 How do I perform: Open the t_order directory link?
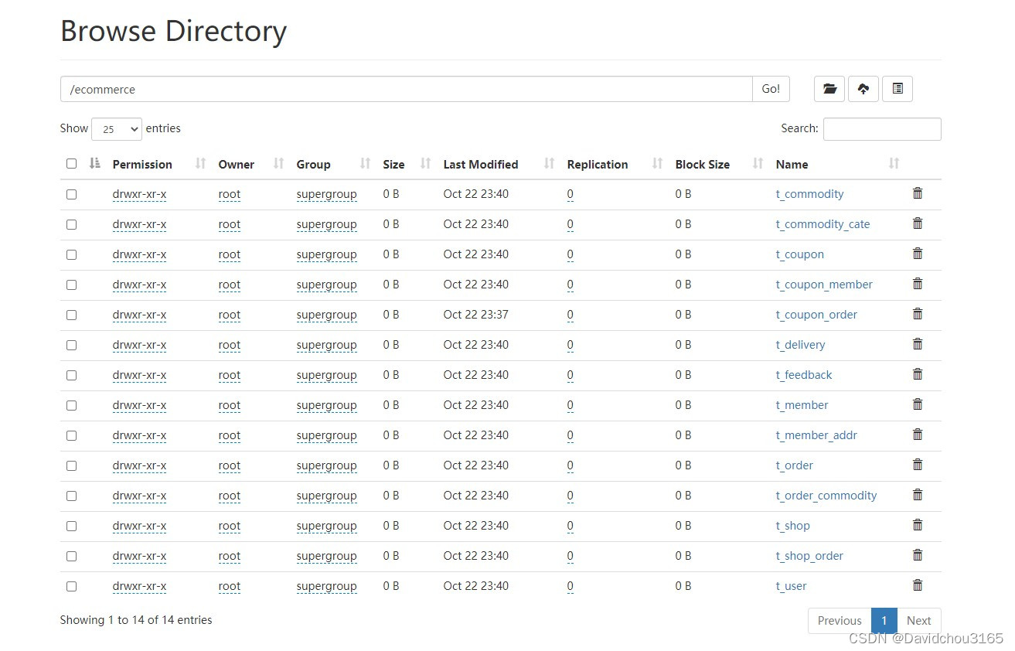pos(793,465)
